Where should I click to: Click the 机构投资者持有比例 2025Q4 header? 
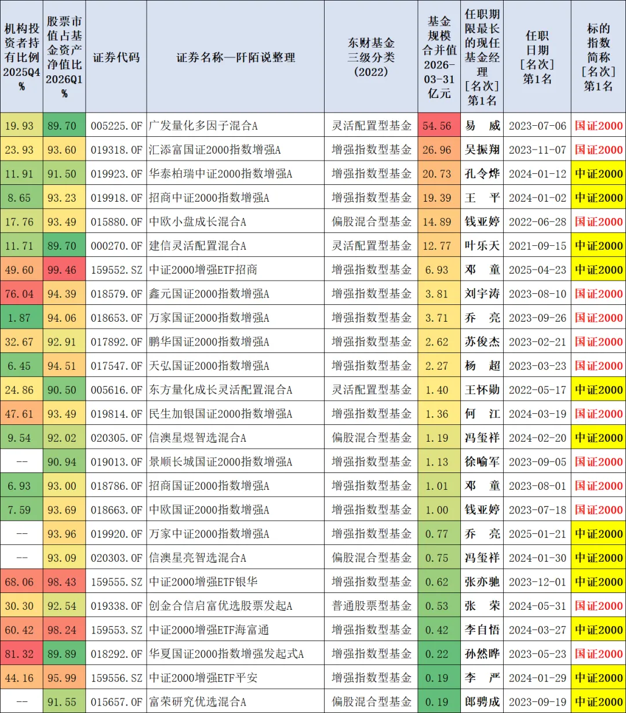click(21, 57)
